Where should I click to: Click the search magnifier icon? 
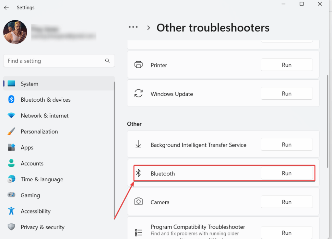click(x=107, y=61)
